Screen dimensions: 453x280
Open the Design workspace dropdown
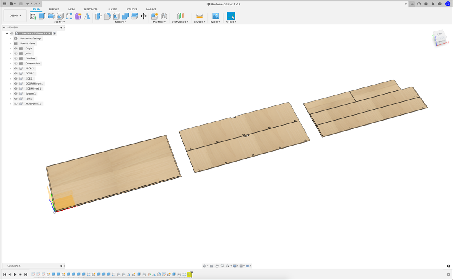[x=15, y=15]
